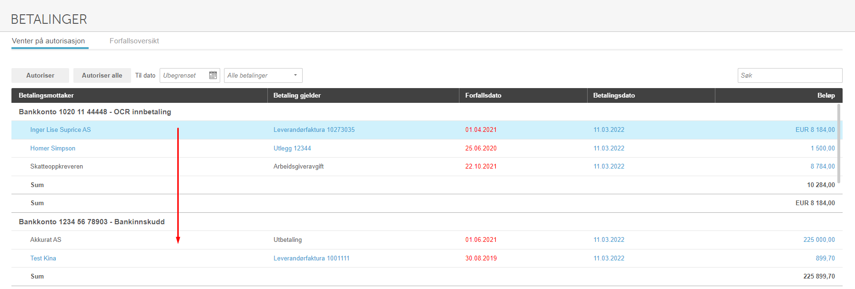The height and width of the screenshot is (289, 855).
Task: Click payment date 11.03.2022 for Skatteoppkreveren
Action: pos(609,166)
